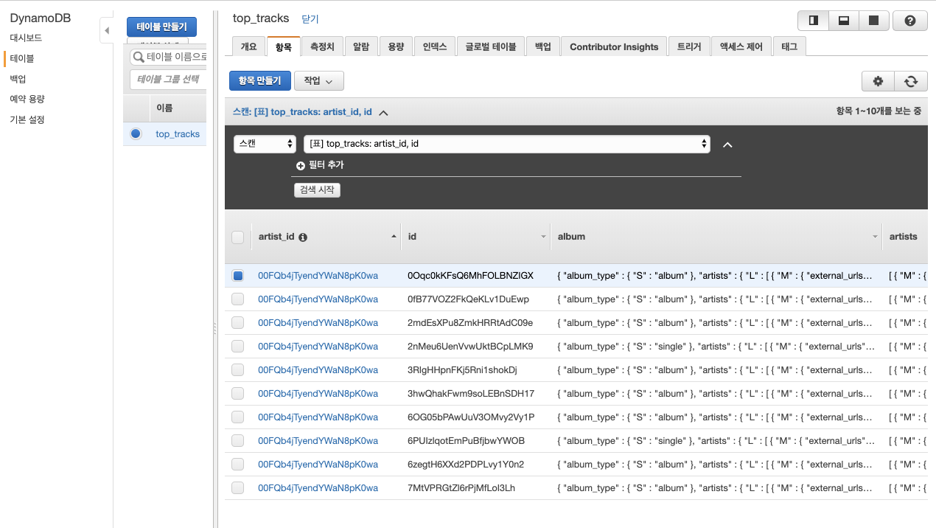This screenshot has height=528, width=936.
Task: Click 검색 시작 button
Action: 317,190
